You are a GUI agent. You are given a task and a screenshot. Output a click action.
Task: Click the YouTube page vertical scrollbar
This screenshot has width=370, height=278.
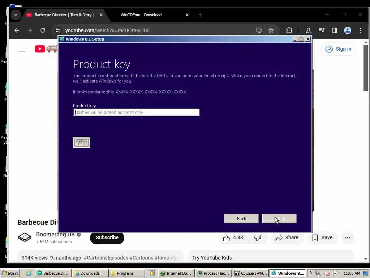click(x=366, y=68)
